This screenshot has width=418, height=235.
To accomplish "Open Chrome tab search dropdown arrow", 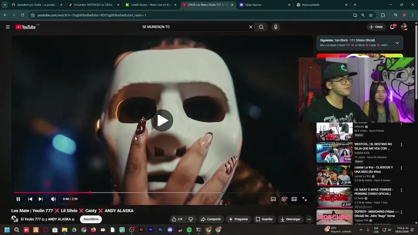I will 5,5.
